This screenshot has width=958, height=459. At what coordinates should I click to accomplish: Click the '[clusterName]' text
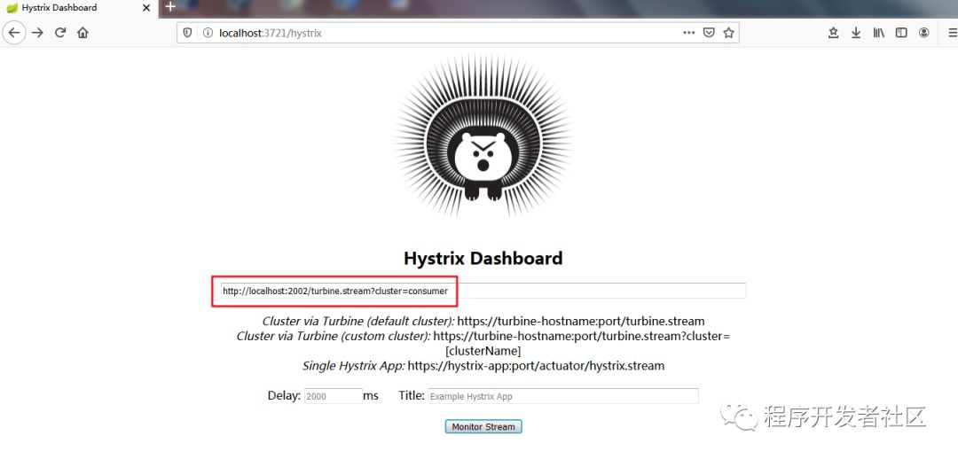(x=483, y=351)
